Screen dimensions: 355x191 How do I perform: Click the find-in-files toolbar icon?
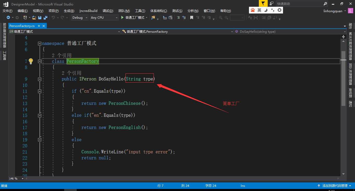pyautogui.click(x=153, y=17)
